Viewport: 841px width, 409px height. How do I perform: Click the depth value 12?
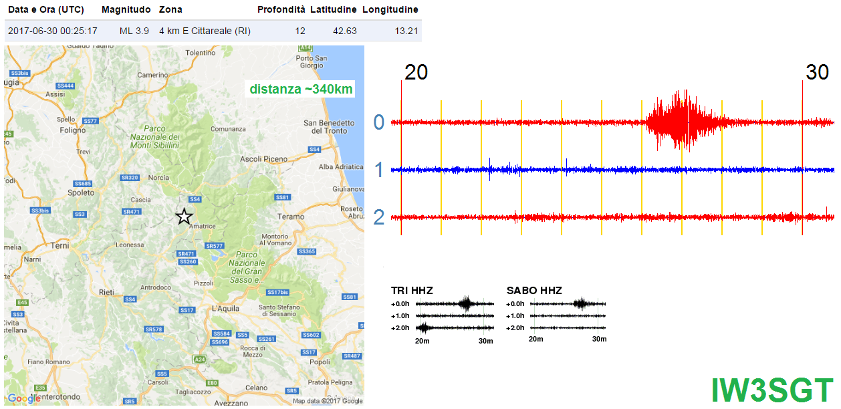coord(300,31)
